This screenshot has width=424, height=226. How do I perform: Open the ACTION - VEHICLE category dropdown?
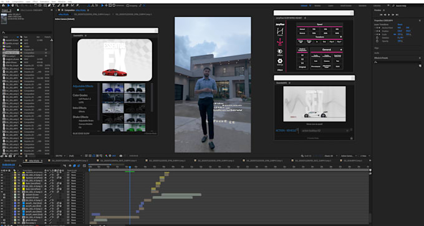(286, 130)
